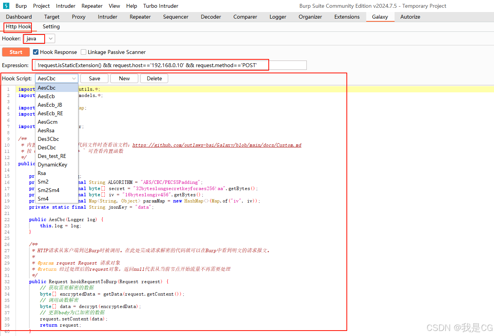Select Rsa from the script list

click(x=57, y=173)
